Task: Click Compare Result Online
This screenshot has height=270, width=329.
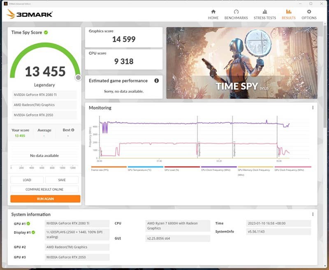Action: click(44, 189)
